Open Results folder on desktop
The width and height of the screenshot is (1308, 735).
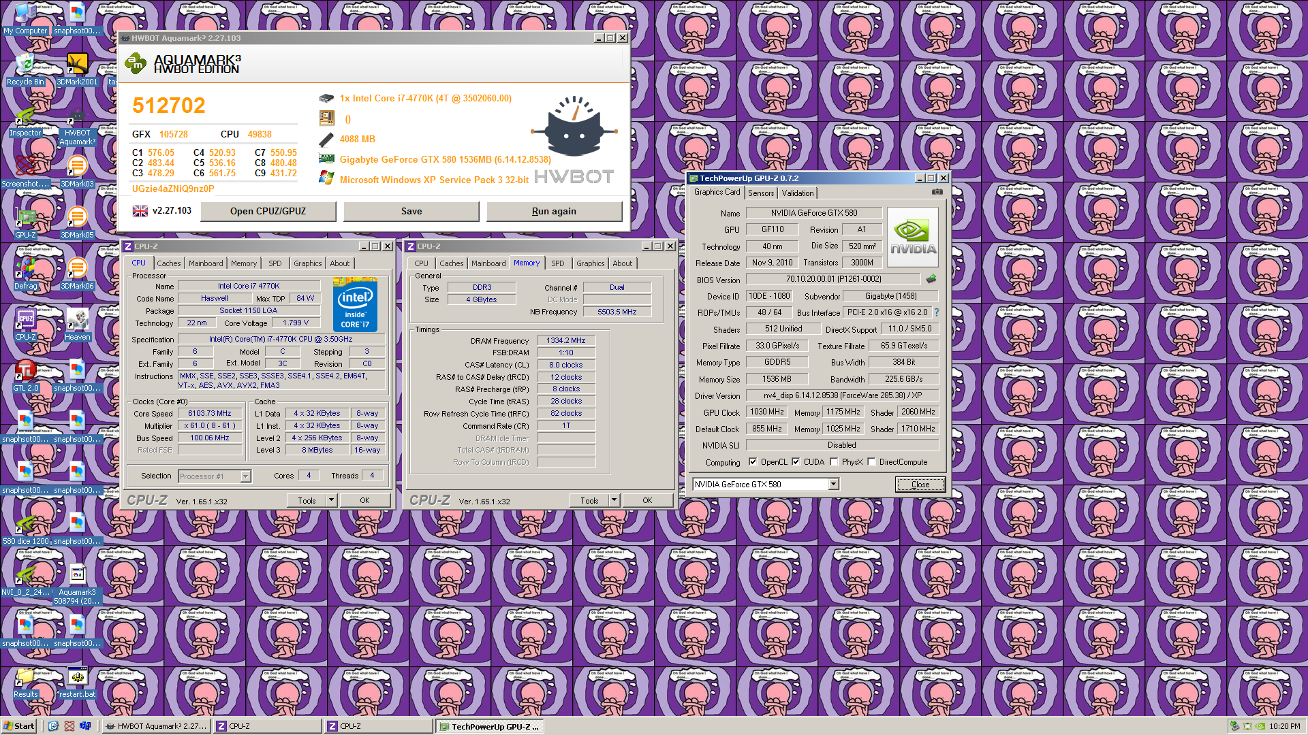25,682
